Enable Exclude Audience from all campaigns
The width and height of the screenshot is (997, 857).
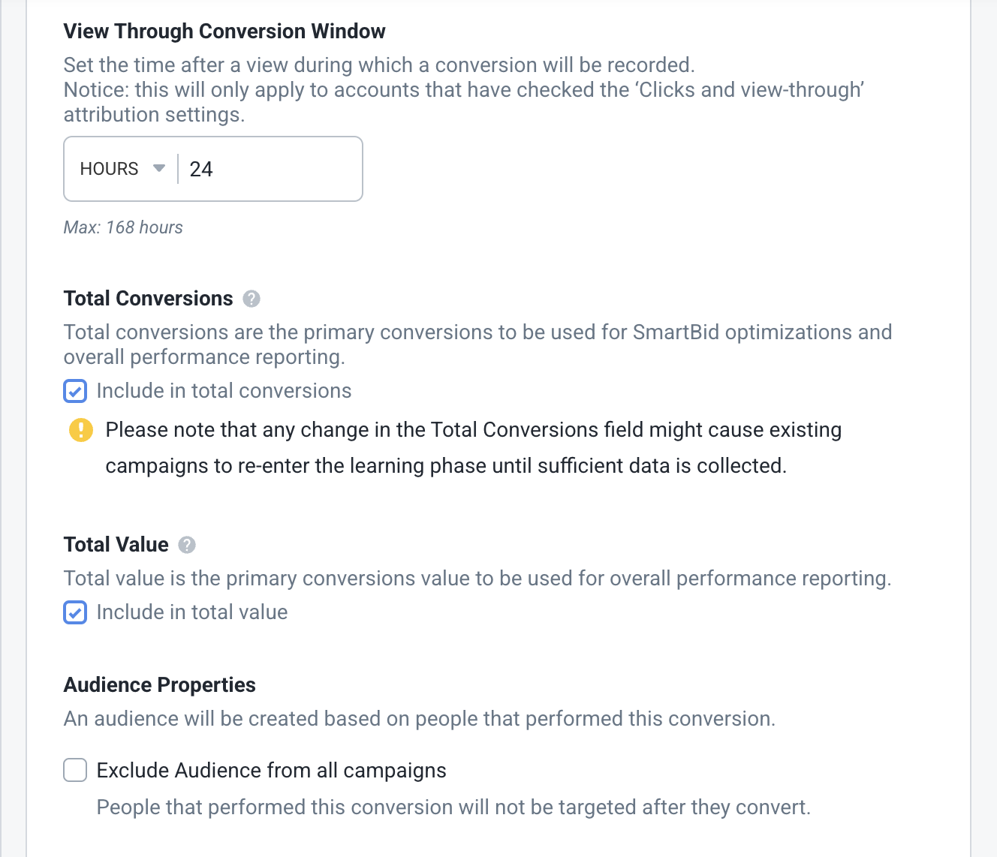point(75,770)
